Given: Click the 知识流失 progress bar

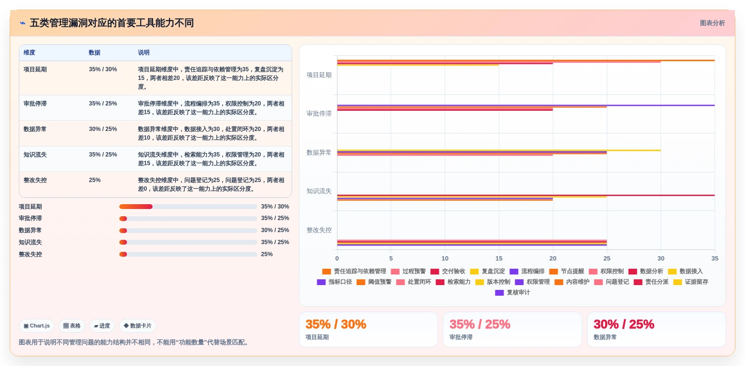Looking at the screenshot, I should click(188, 242).
